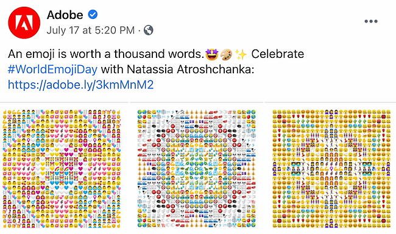Click the sparkles emoji before Celebrate
The width and height of the screenshot is (396, 234).
pos(241,54)
